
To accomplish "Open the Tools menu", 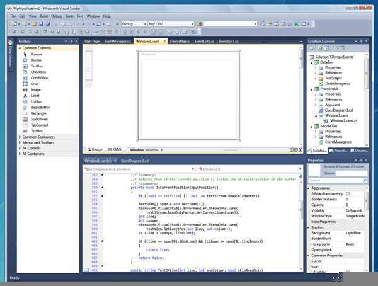I will (x=69, y=16).
